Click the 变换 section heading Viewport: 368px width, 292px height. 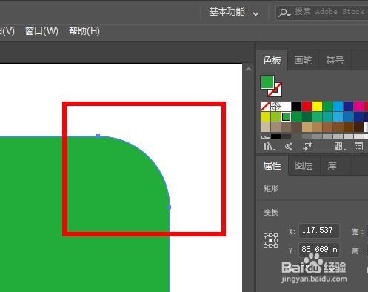[271, 212]
